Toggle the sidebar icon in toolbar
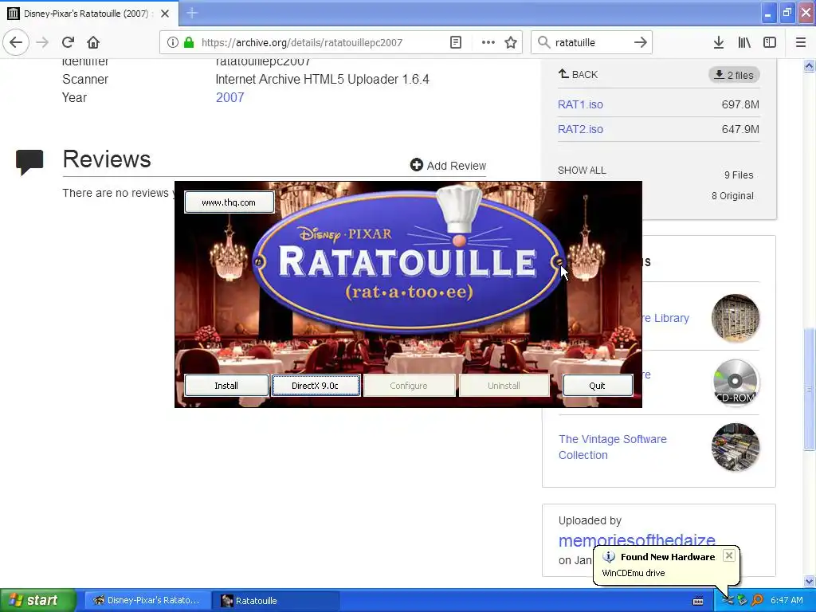The width and height of the screenshot is (816, 612). (770, 42)
